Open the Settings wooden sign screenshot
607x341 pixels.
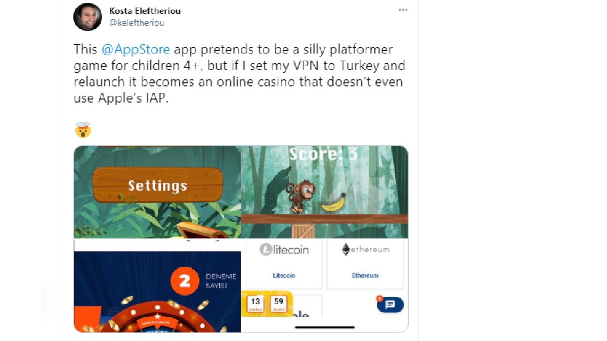157,192
